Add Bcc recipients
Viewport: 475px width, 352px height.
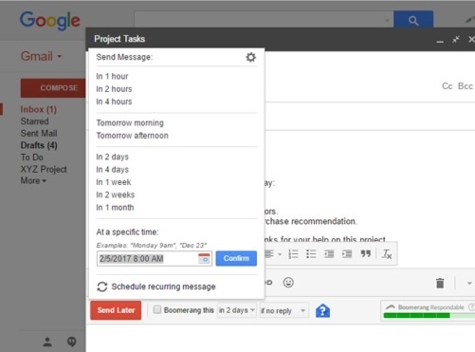coord(466,86)
